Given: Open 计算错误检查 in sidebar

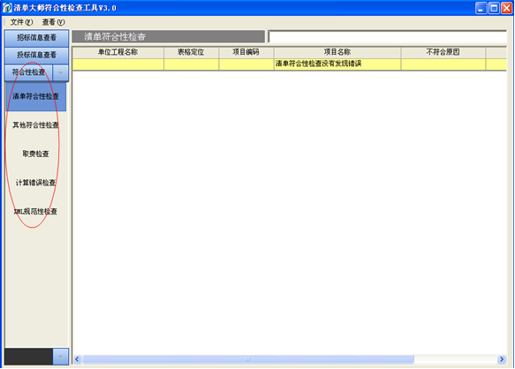Looking at the screenshot, I should click(36, 183).
